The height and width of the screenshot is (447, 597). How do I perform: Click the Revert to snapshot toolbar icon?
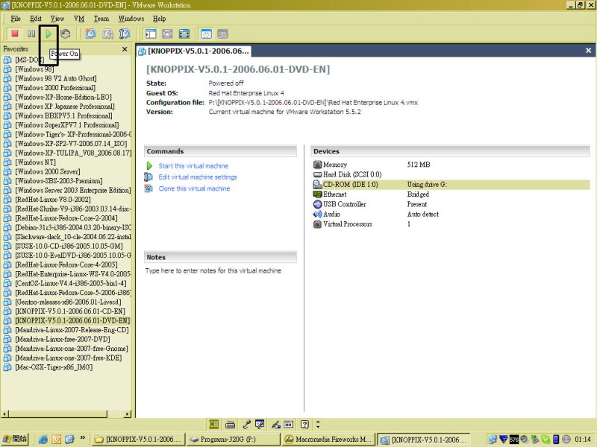107,34
